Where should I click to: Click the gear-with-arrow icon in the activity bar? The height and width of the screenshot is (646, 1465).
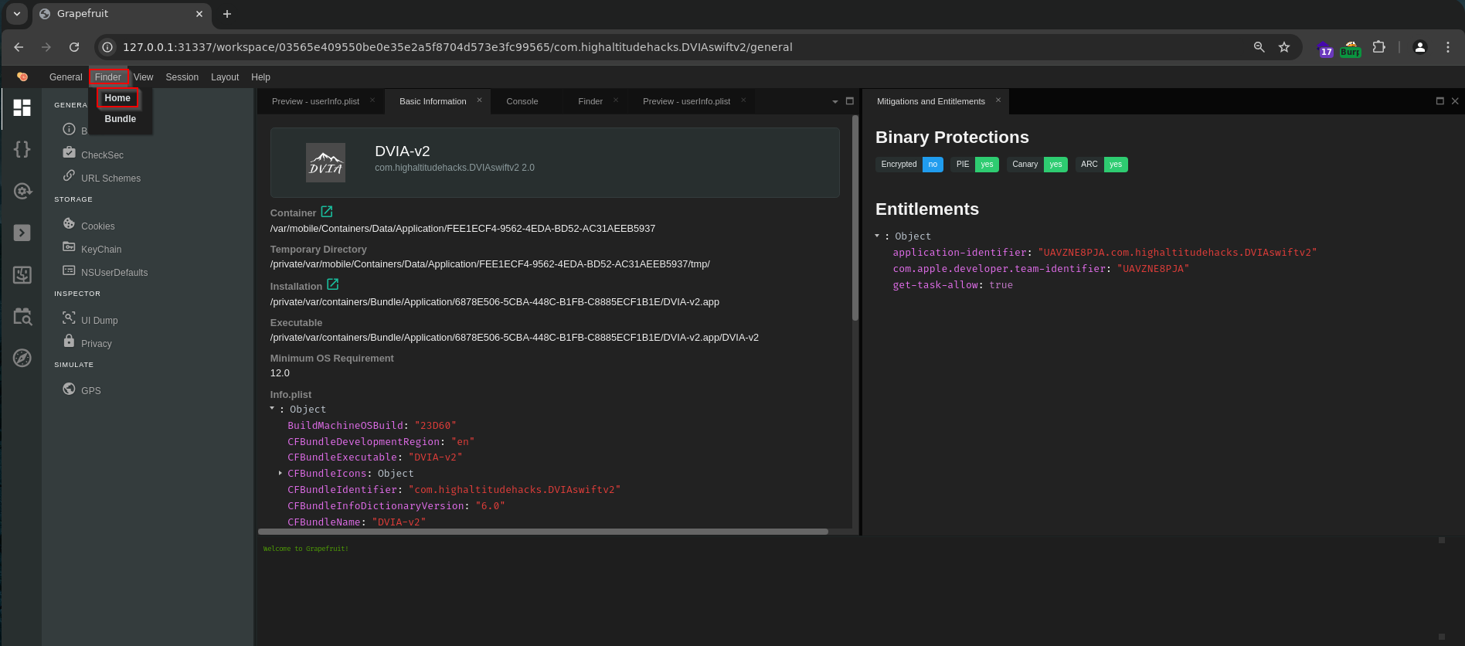[x=22, y=191]
